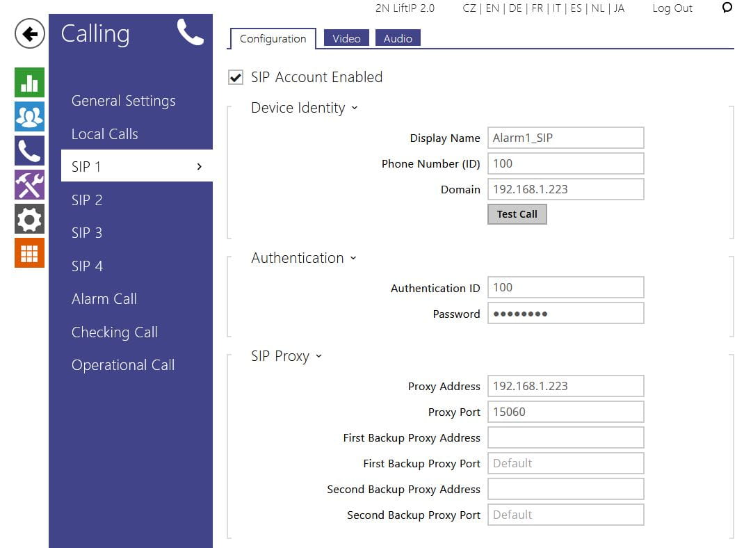Click Second Backup Proxy Address field

(x=565, y=489)
